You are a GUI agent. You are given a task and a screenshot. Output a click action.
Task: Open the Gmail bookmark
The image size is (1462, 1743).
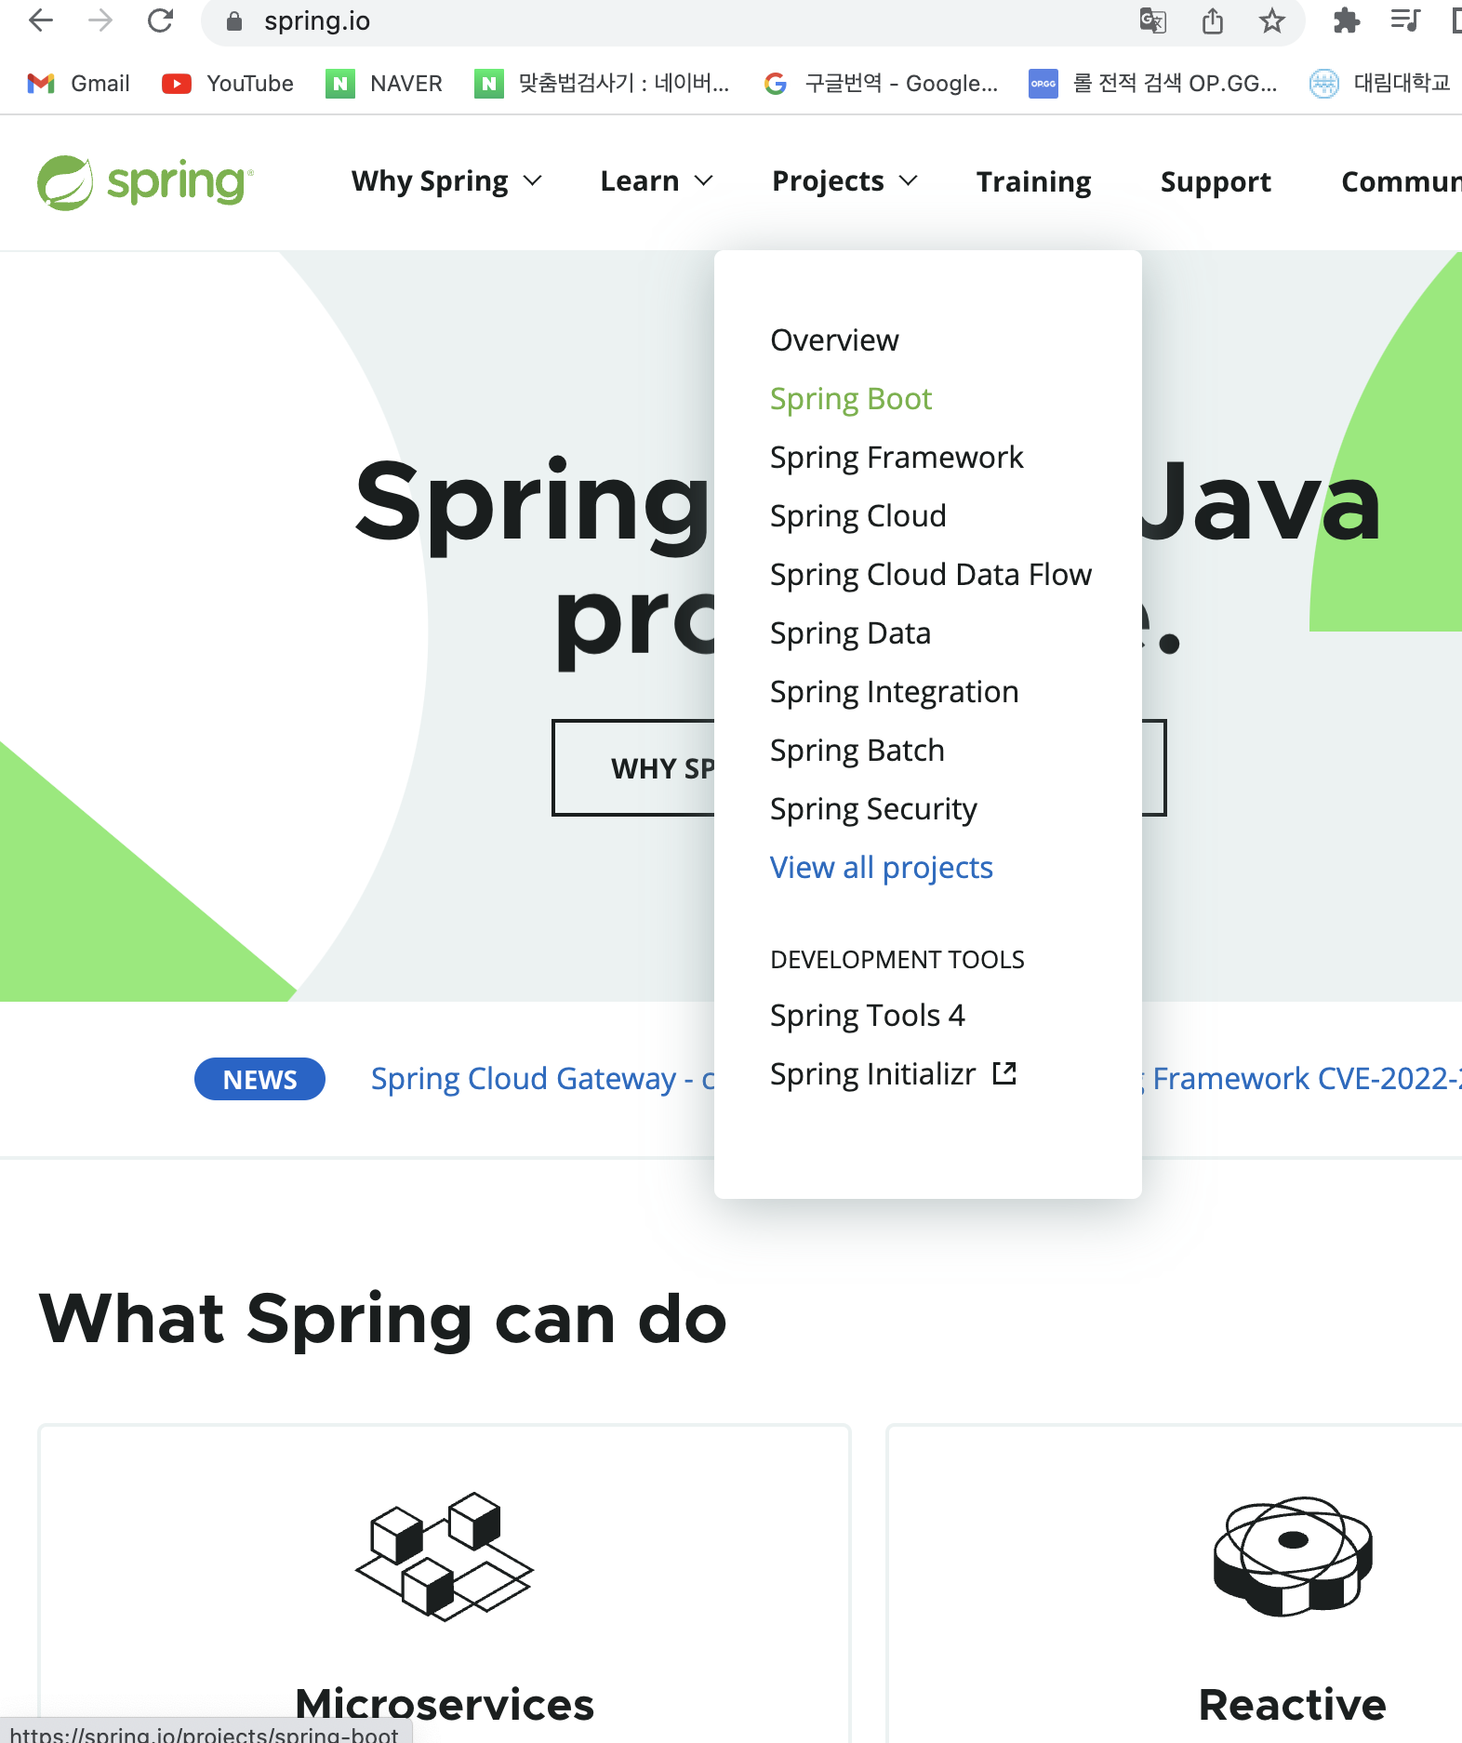click(78, 84)
